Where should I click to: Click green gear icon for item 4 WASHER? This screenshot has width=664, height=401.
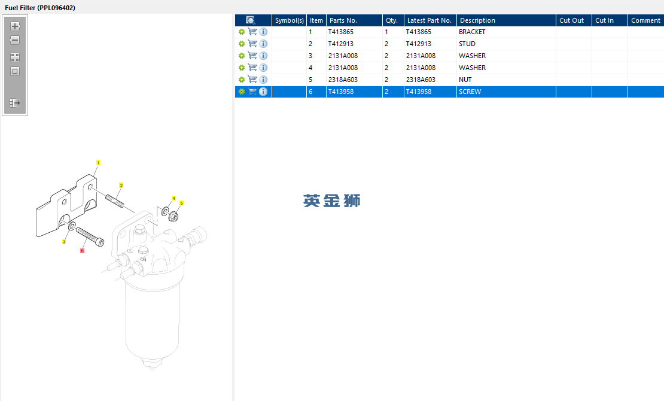tap(242, 68)
